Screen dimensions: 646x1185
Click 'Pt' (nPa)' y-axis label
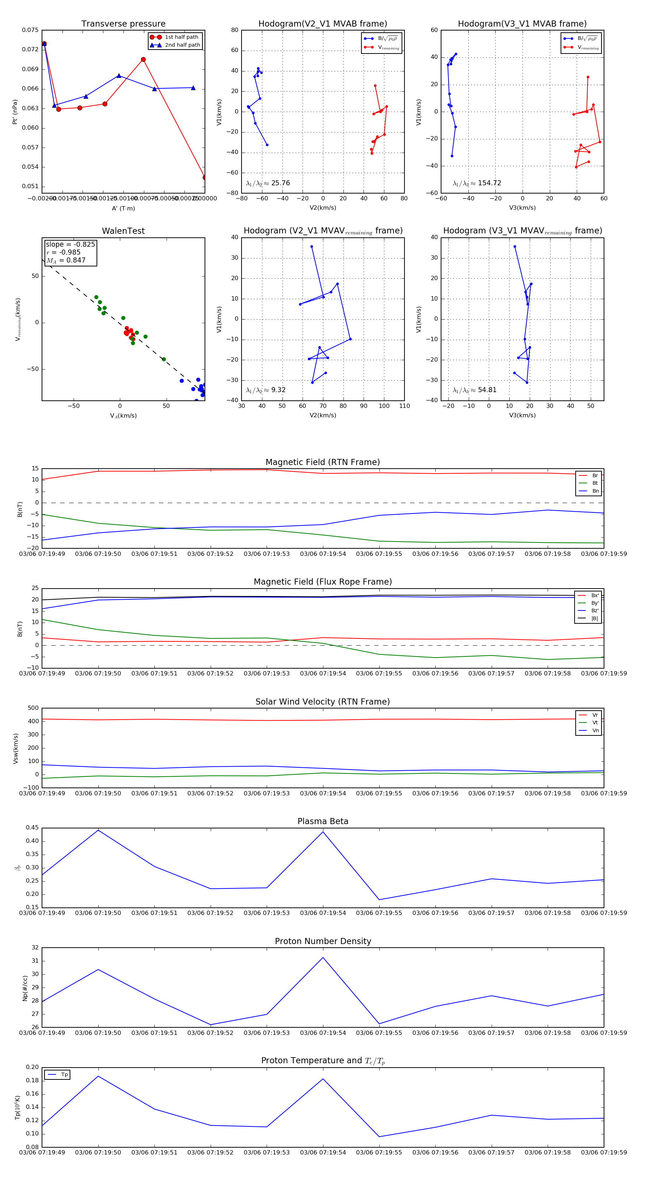tap(15, 112)
